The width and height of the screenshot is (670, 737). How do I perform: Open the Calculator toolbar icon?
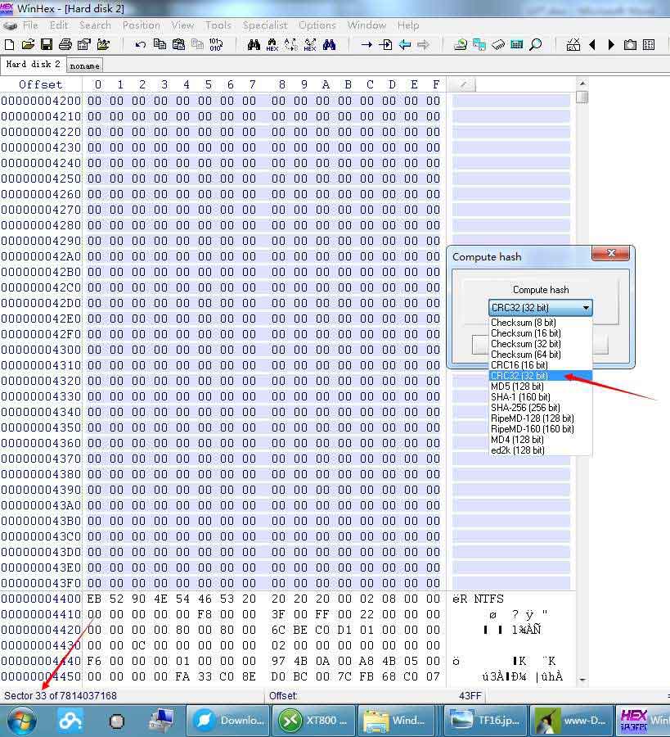pyautogui.click(x=516, y=45)
